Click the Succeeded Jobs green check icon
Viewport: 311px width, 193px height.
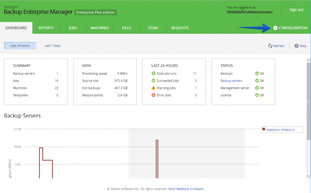point(153,81)
